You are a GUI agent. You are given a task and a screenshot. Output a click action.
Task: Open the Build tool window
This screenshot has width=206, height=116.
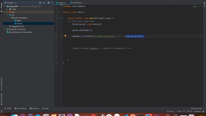click(45, 109)
